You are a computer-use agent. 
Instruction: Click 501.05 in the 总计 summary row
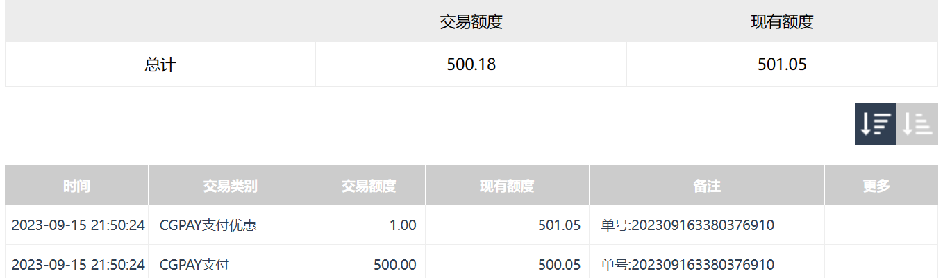(782, 64)
